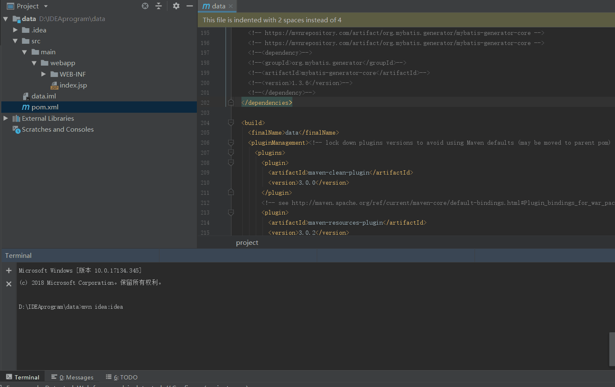Open the Terminal tool window tab
615x387 pixels.
coord(23,377)
